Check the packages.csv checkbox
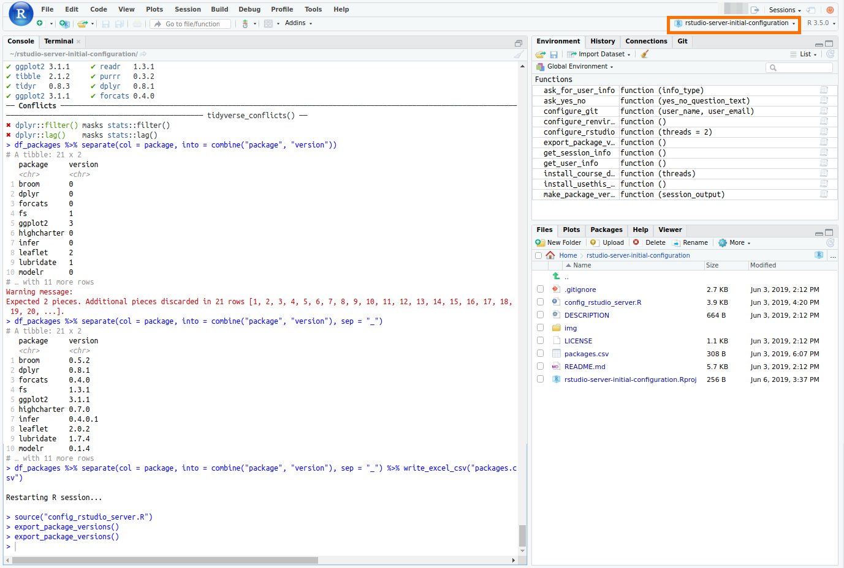Viewport: 844px width, 568px height. pos(540,353)
